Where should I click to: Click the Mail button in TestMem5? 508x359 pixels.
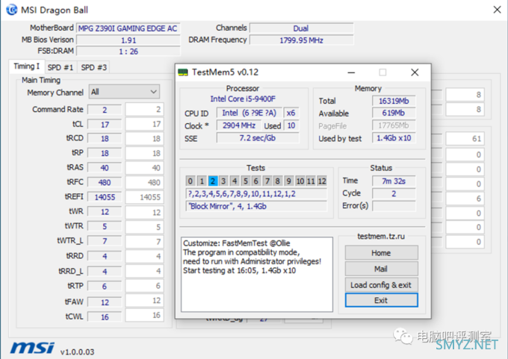[381, 269]
